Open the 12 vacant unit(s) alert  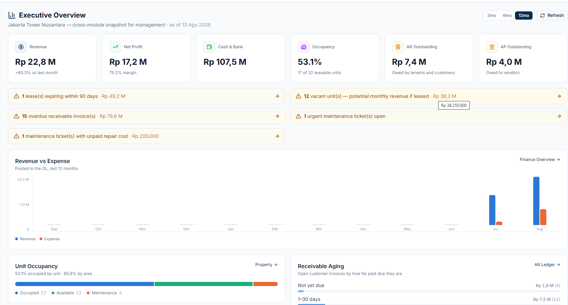pyautogui.click(x=429, y=96)
